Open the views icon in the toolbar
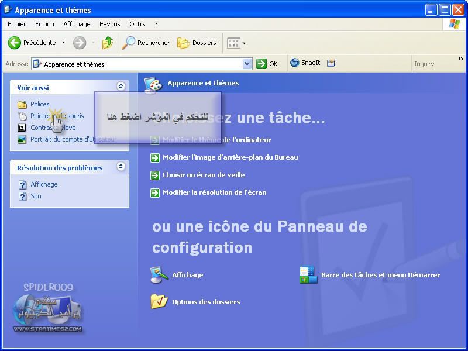 tap(233, 43)
